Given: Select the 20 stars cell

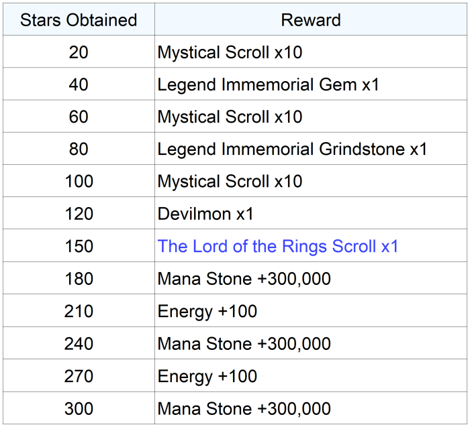Looking at the screenshot, I should (79, 52).
